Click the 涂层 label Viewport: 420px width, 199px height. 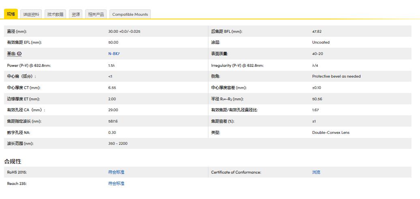pos(216,42)
